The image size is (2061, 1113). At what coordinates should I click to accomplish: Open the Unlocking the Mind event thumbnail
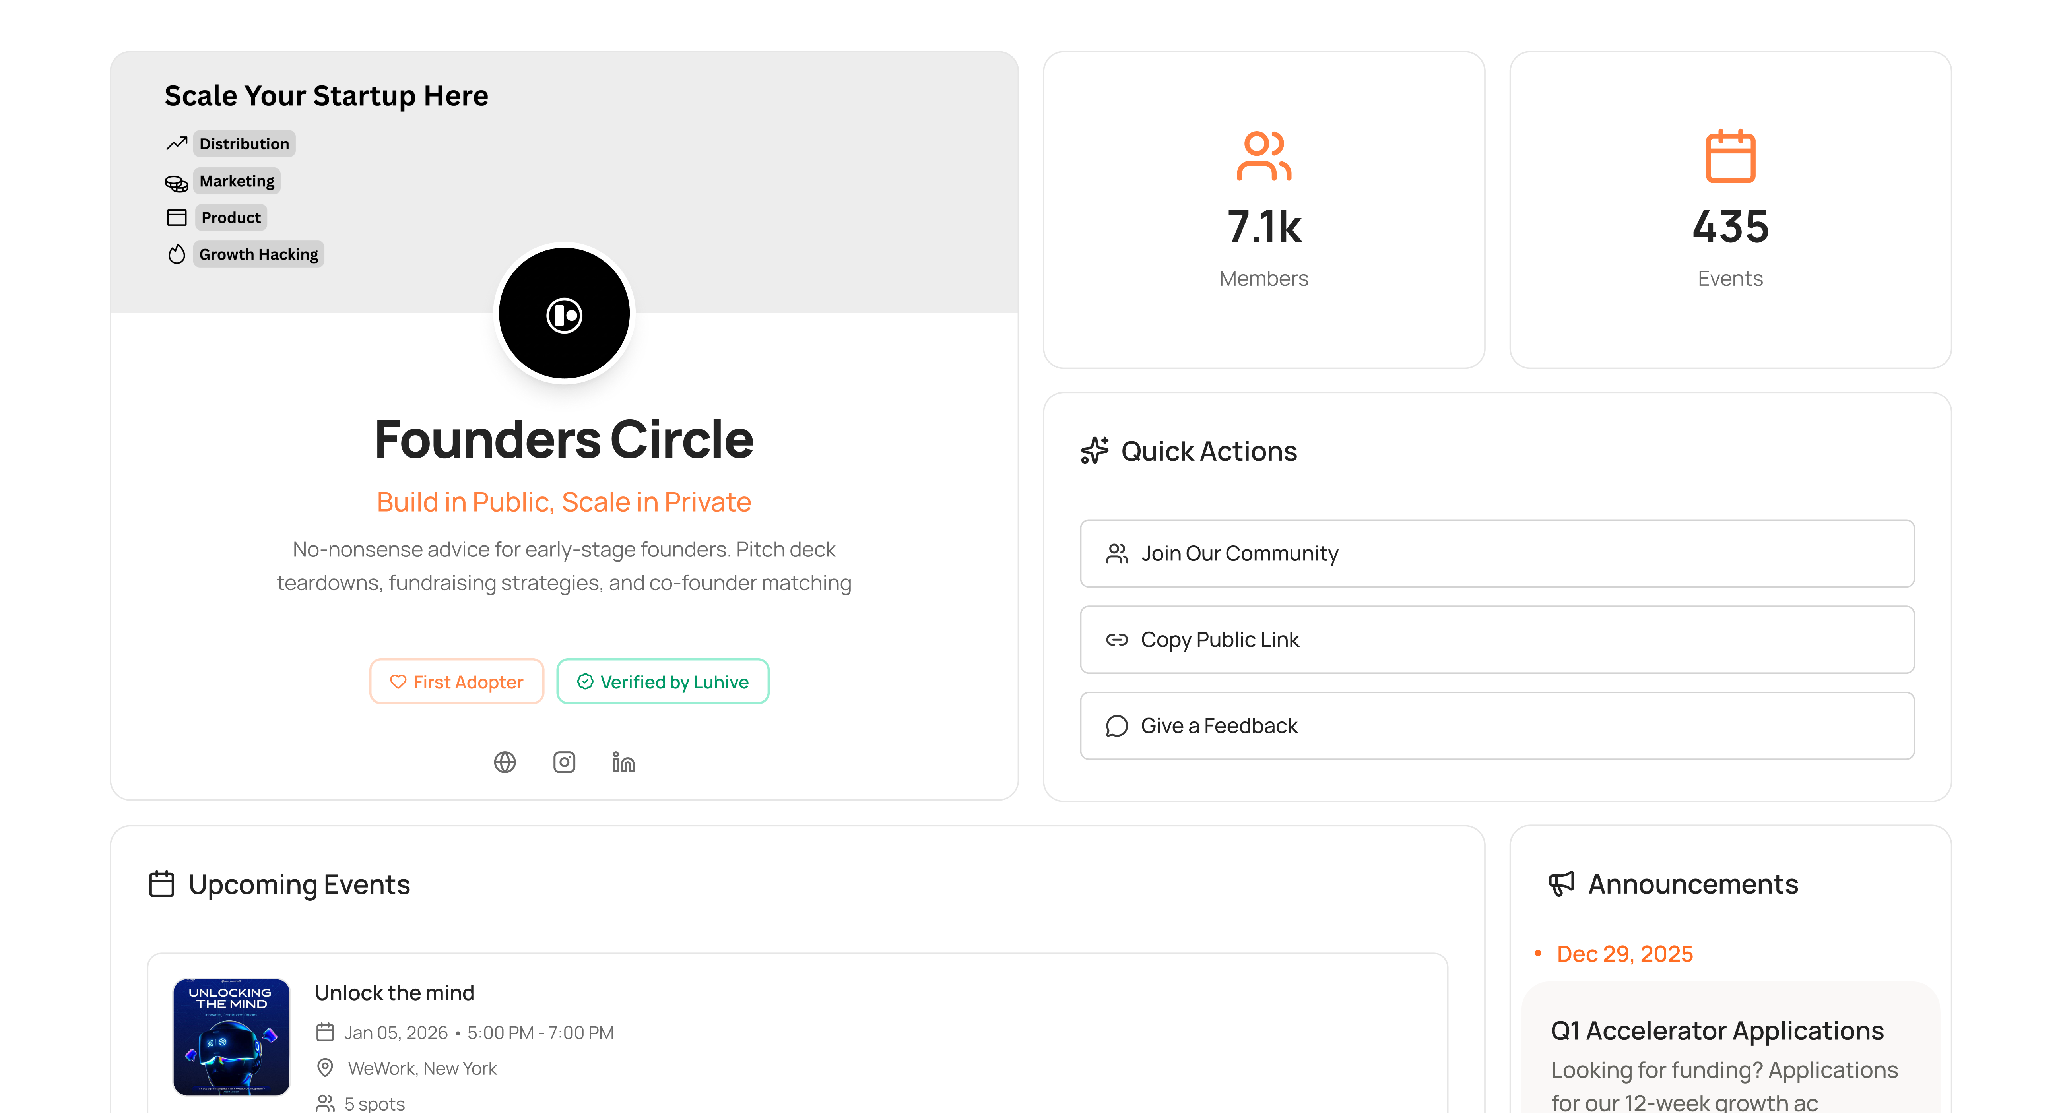tap(231, 1036)
